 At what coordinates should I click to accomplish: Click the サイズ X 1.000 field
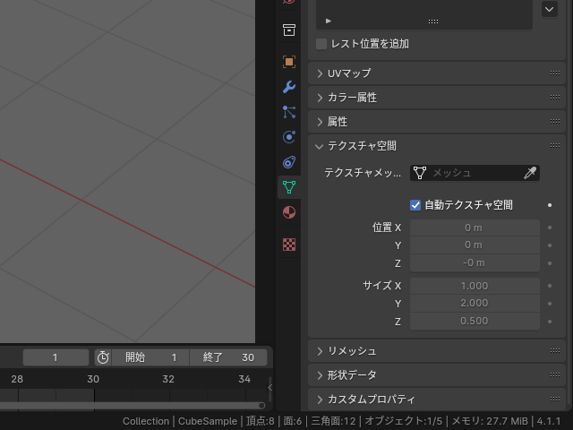[x=475, y=286]
